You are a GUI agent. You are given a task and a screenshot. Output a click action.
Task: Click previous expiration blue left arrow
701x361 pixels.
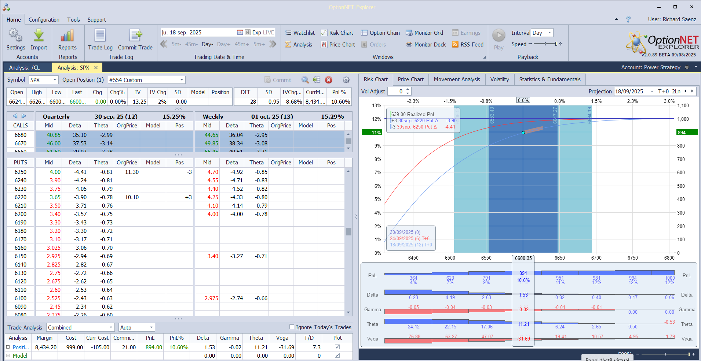tap(15, 116)
